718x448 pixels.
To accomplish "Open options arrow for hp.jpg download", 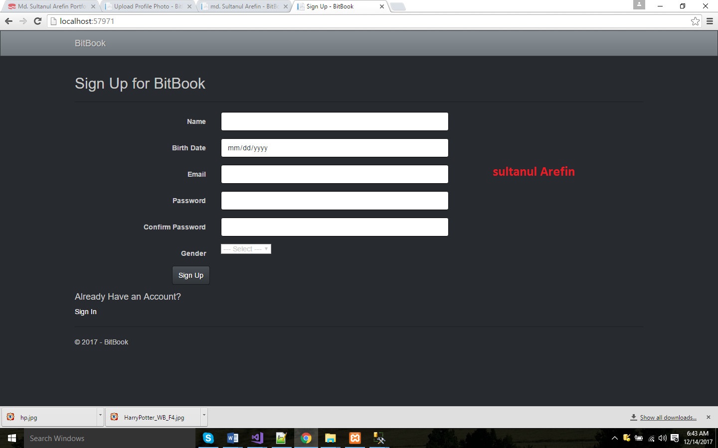I will coord(100,415).
